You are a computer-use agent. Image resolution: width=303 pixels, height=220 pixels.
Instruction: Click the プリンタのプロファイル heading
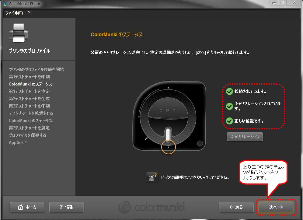30,51
